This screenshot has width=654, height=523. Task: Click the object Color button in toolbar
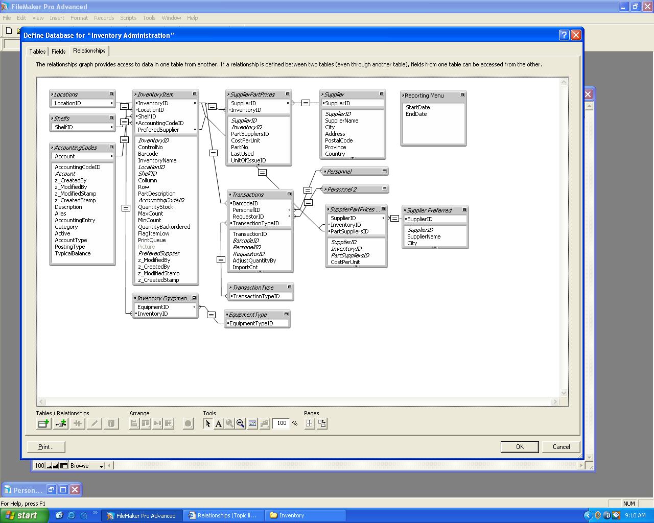[x=188, y=423]
